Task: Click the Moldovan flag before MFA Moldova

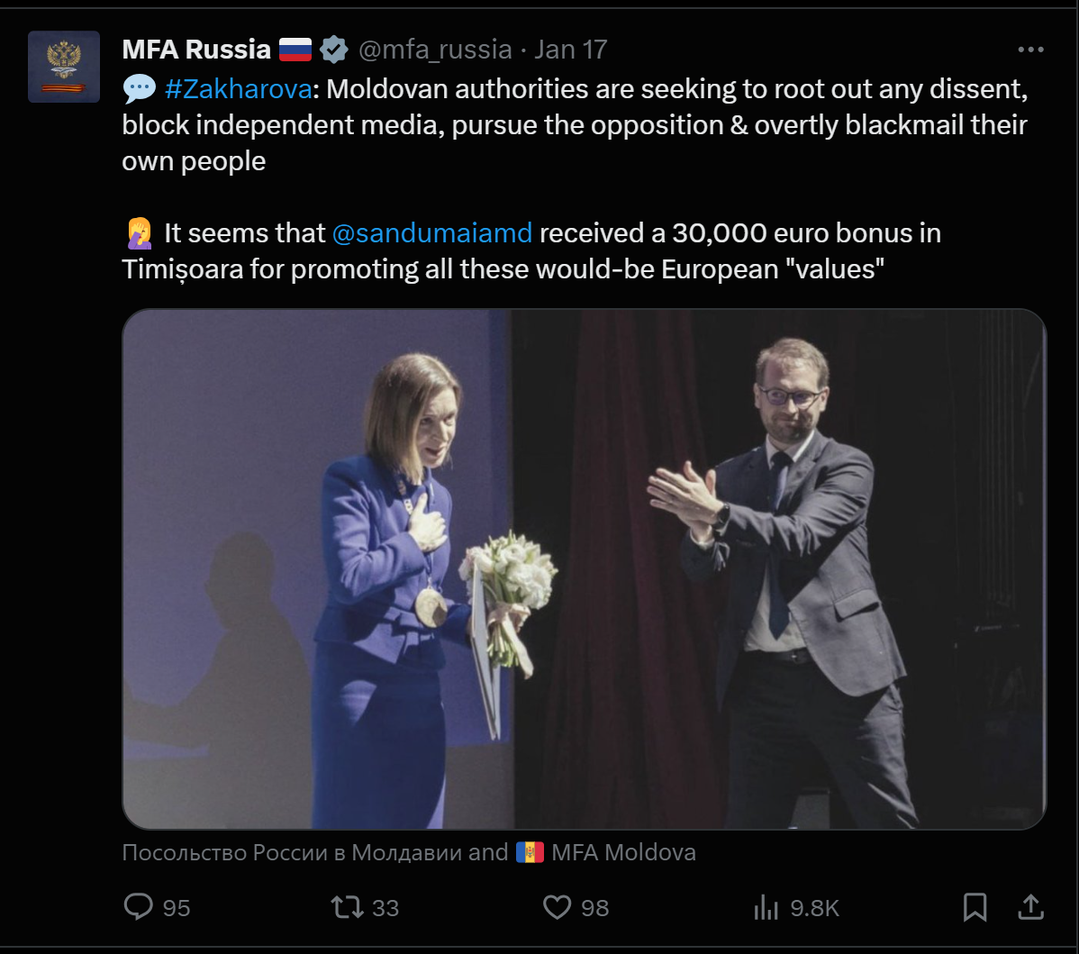Action: coord(530,852)
